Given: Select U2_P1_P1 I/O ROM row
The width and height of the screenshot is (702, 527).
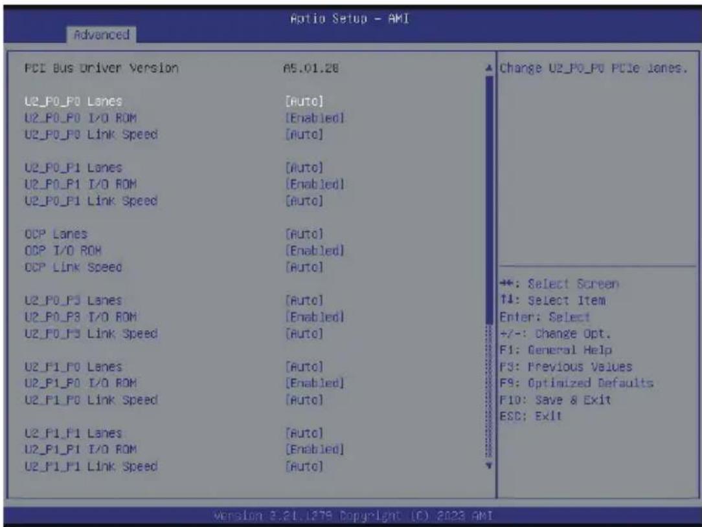Looking at the screenshot, I should point(80,449).
